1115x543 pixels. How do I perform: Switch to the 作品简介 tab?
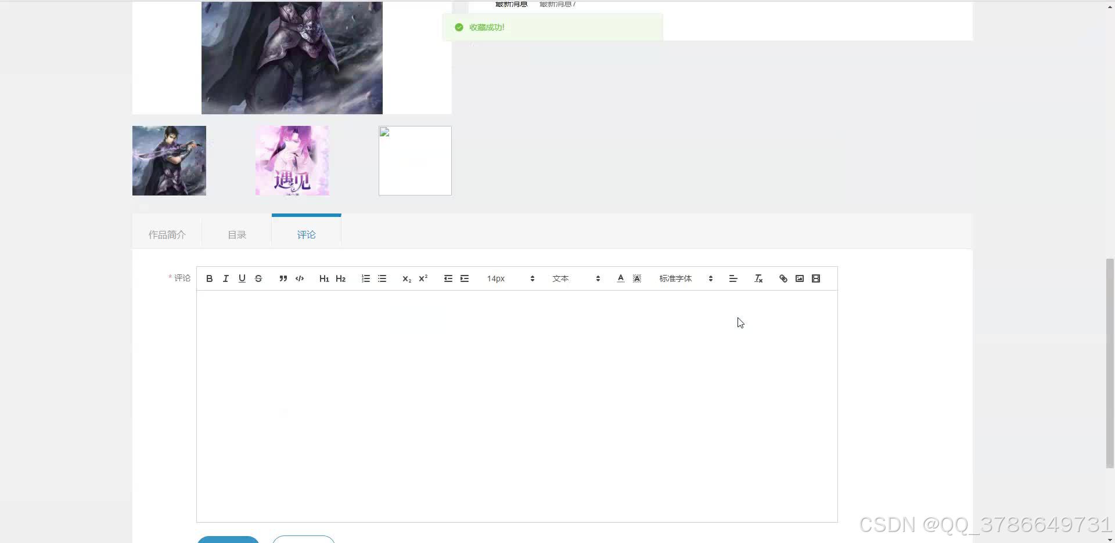[x=167, y=234]
